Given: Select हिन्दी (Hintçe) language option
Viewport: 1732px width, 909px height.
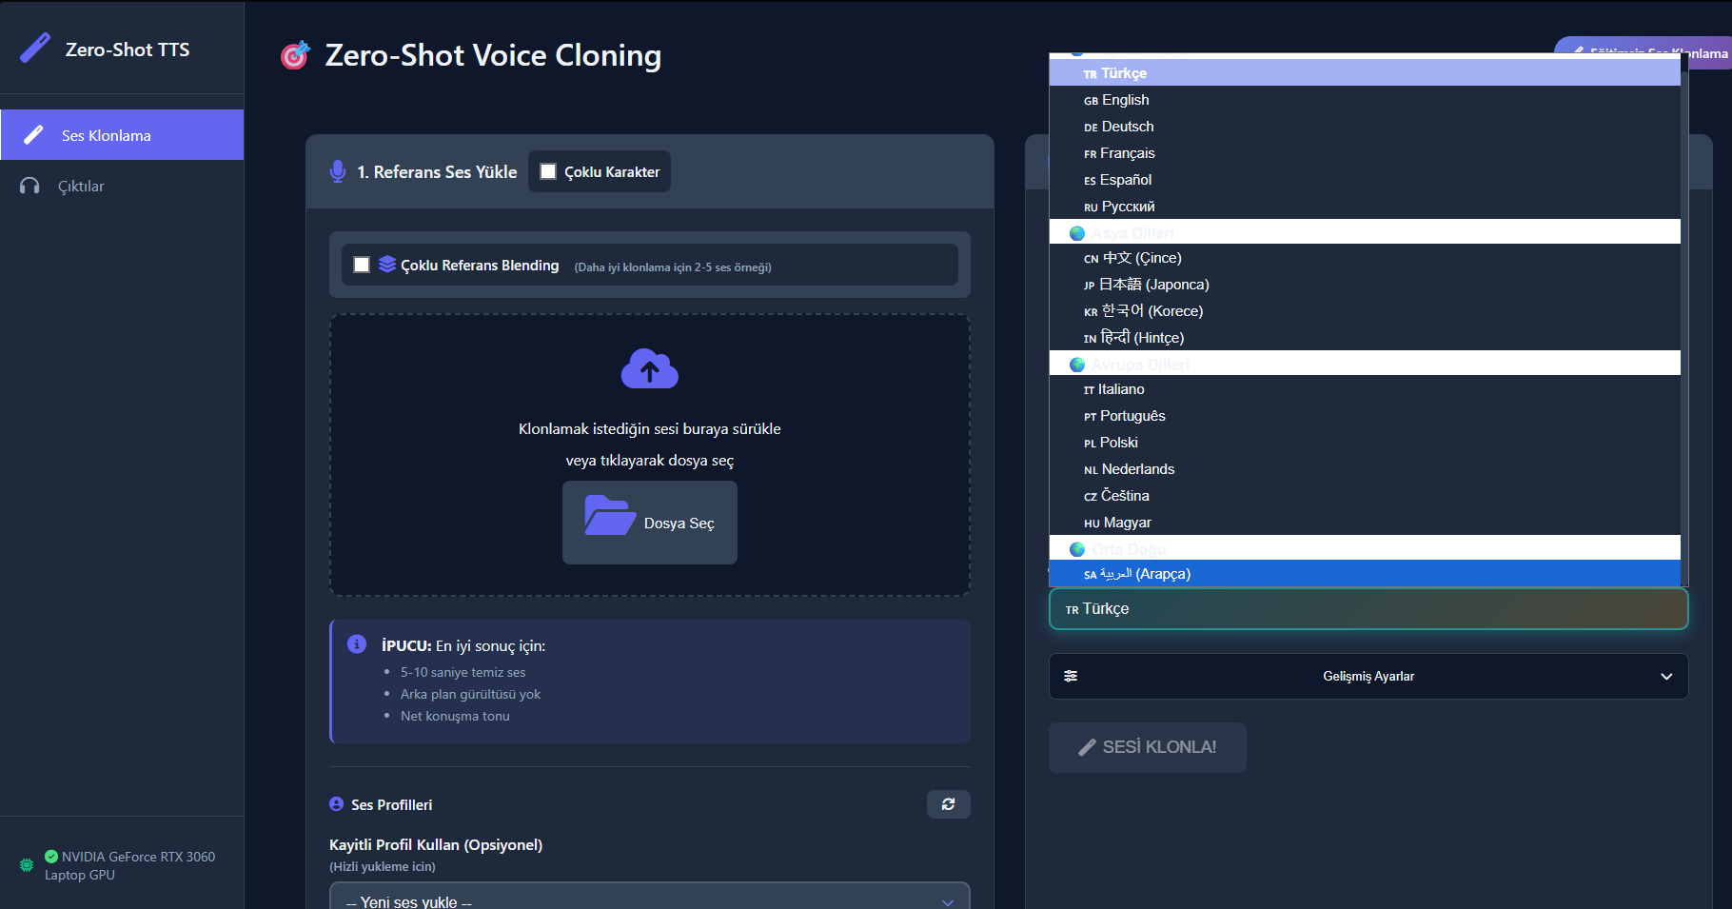Looking at the screenshot, I should pos(1365,338).
